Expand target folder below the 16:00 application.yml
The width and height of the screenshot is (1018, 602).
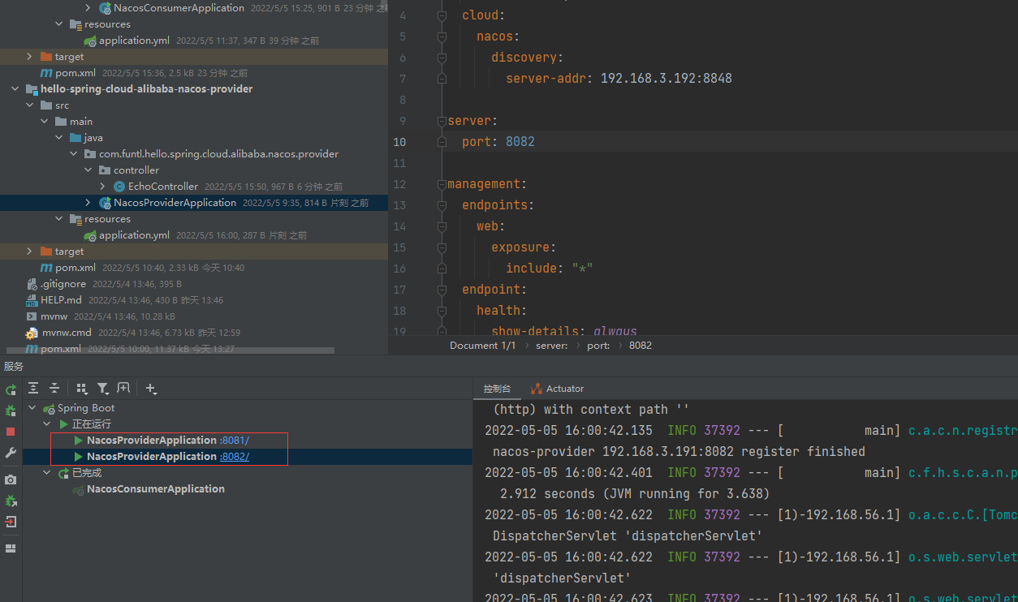30,252
